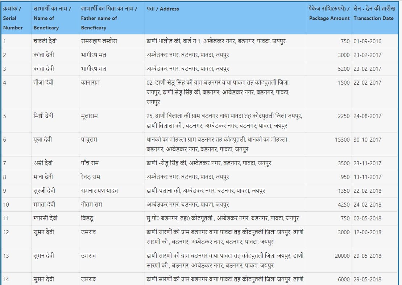Click the Serial Number column header
This screenshot has width=402, height=285.
click(x=13, y=18)
